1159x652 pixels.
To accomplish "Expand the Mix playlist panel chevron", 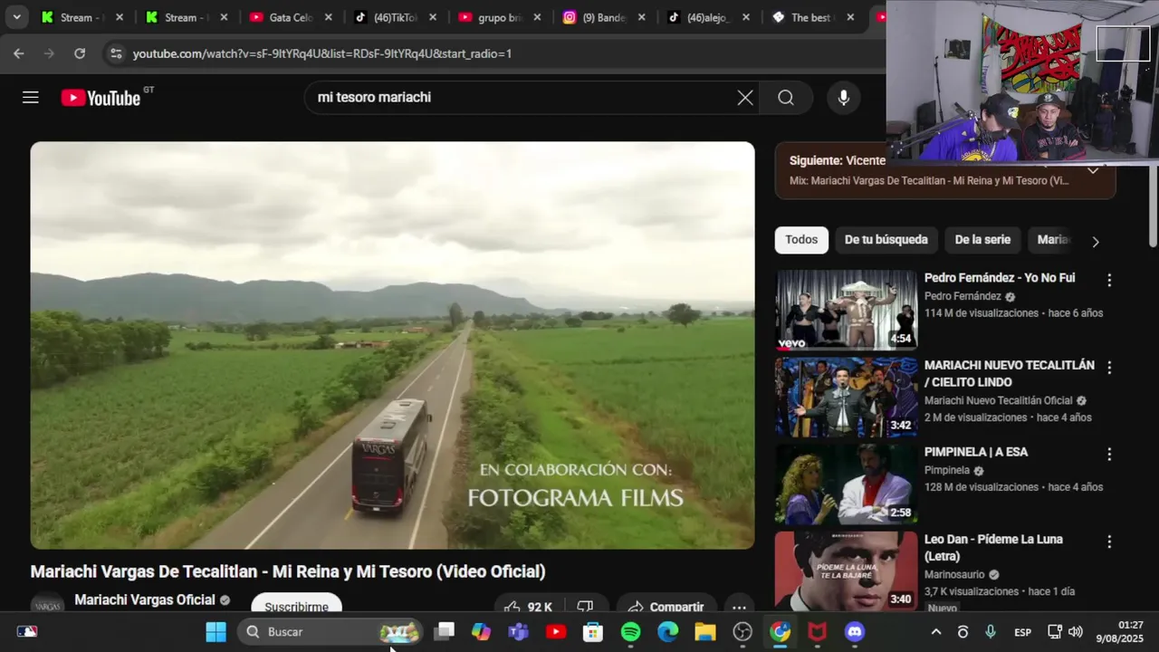I will pyautogui.click(x=1093, y=170).
